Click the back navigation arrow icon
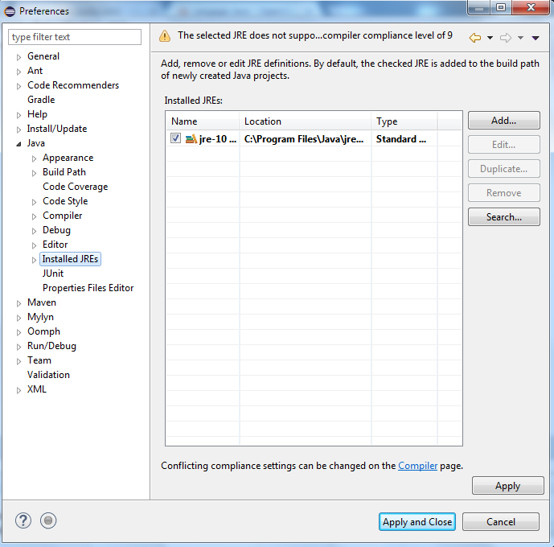554x547 pixels. click(x=475, y=38)
